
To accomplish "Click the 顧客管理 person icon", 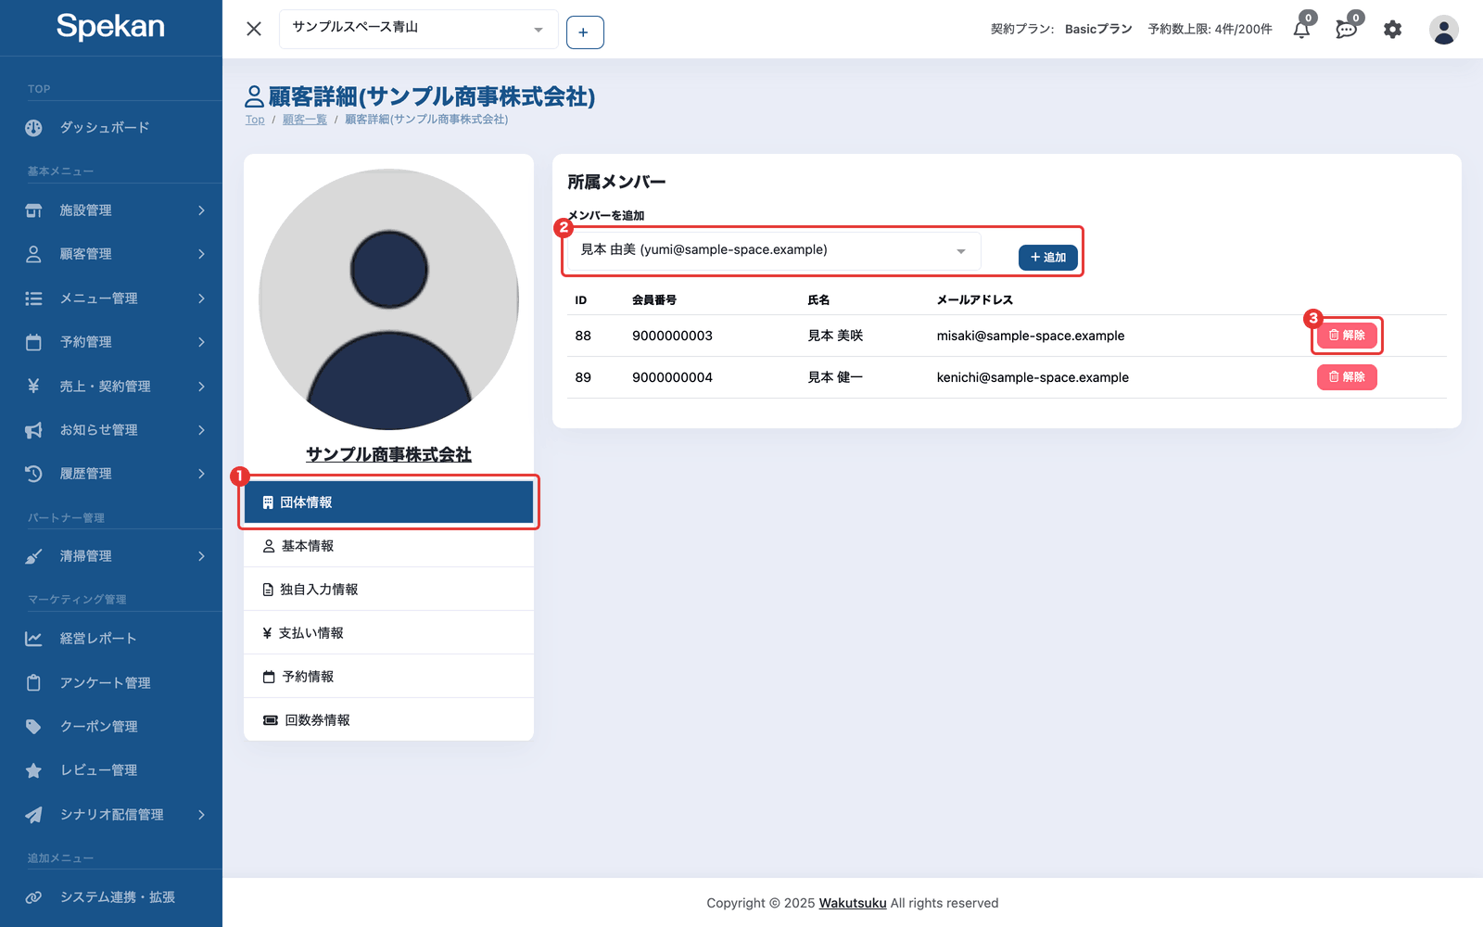I will click(x=33, y=254).
